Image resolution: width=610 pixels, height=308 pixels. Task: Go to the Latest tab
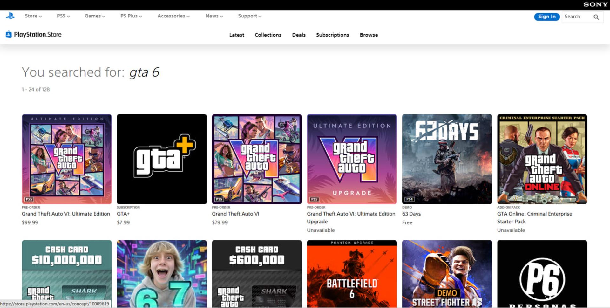click(x=237, y=35)
